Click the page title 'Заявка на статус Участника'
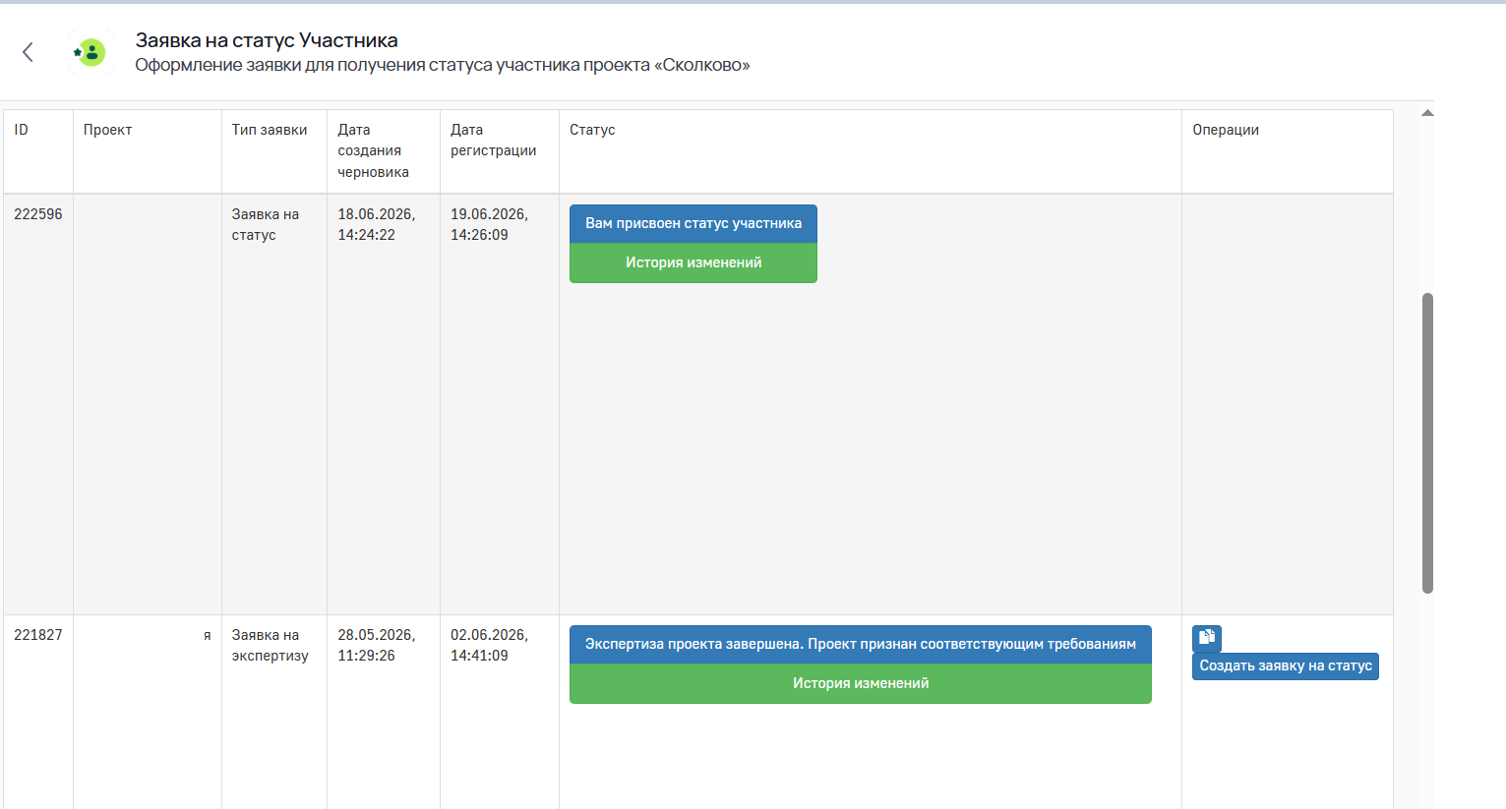The image size is (1506, 809). [x=267, y=40]
